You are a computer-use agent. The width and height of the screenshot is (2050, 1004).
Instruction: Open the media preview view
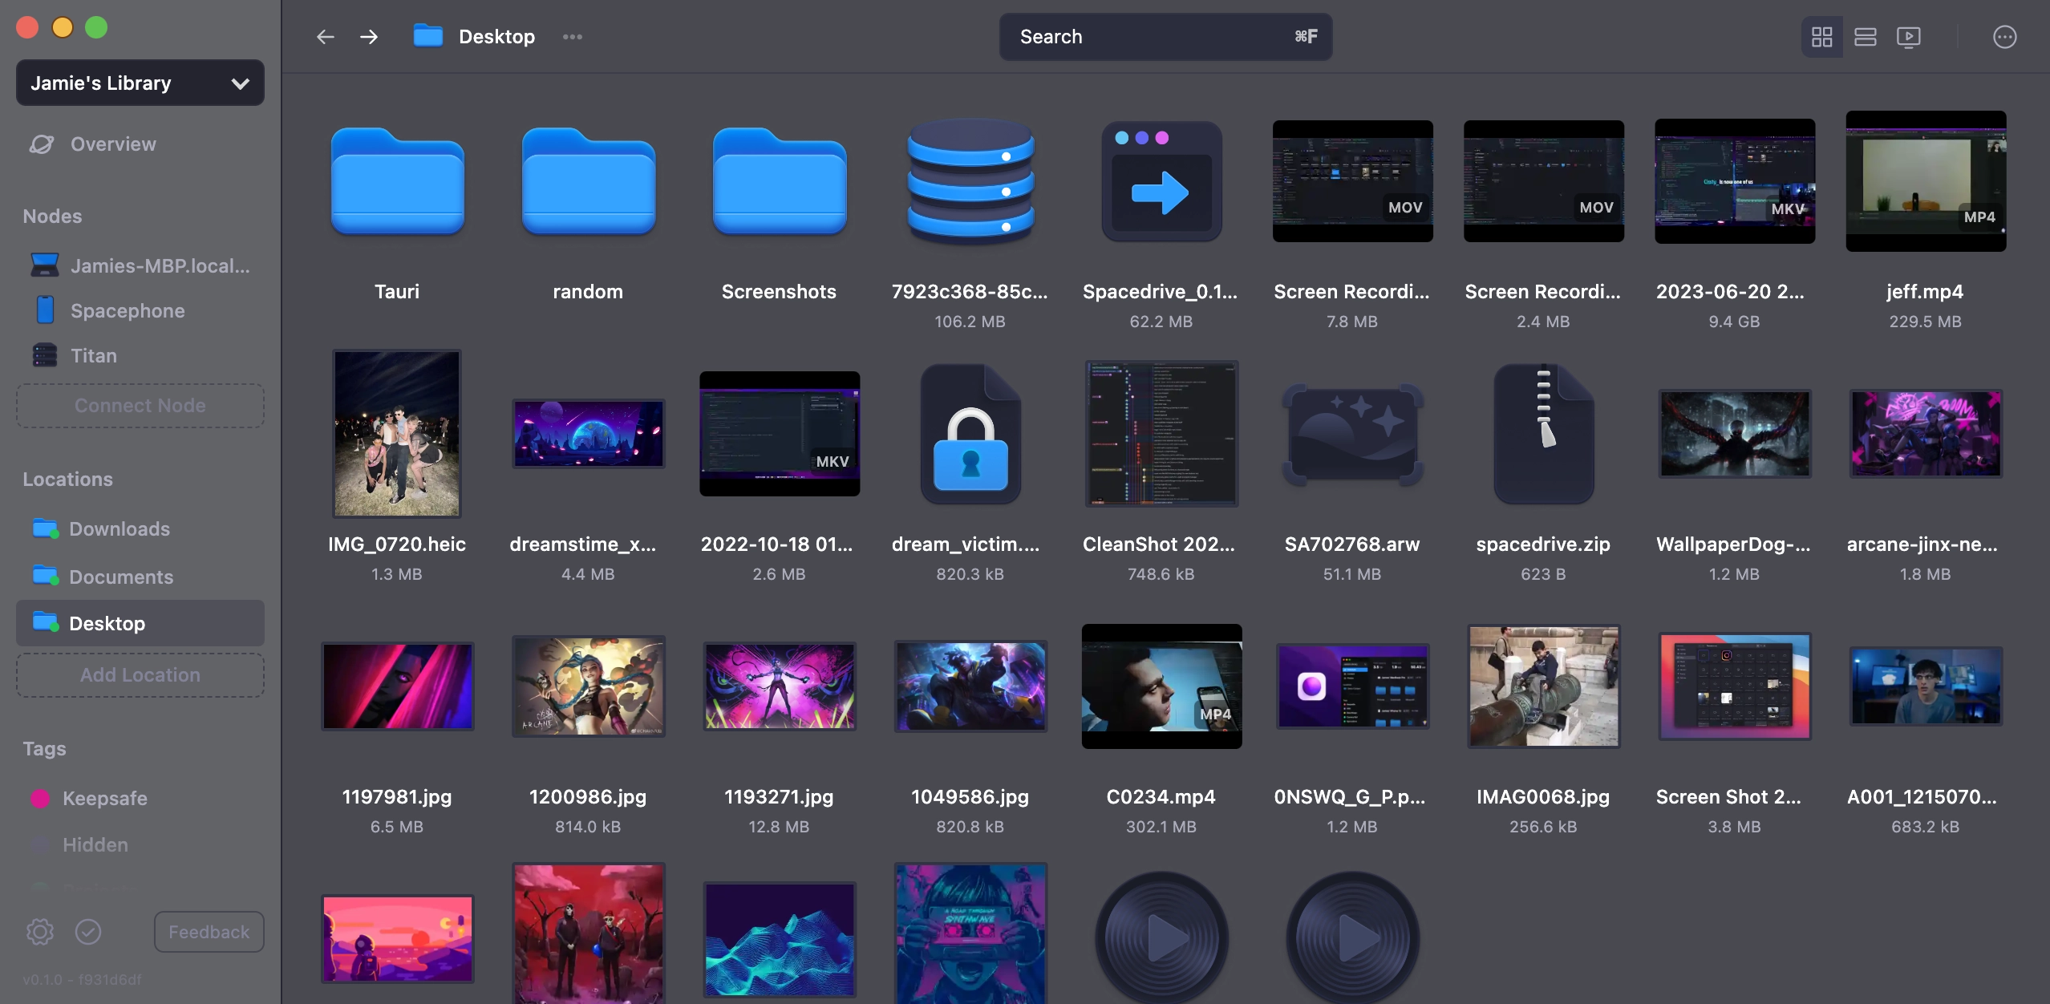pyautogui.click(x=1909, y=36)
